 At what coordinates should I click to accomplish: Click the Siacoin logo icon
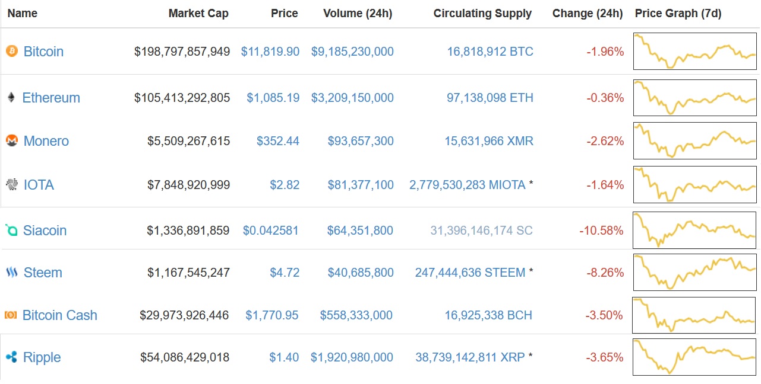pos(11,231)
